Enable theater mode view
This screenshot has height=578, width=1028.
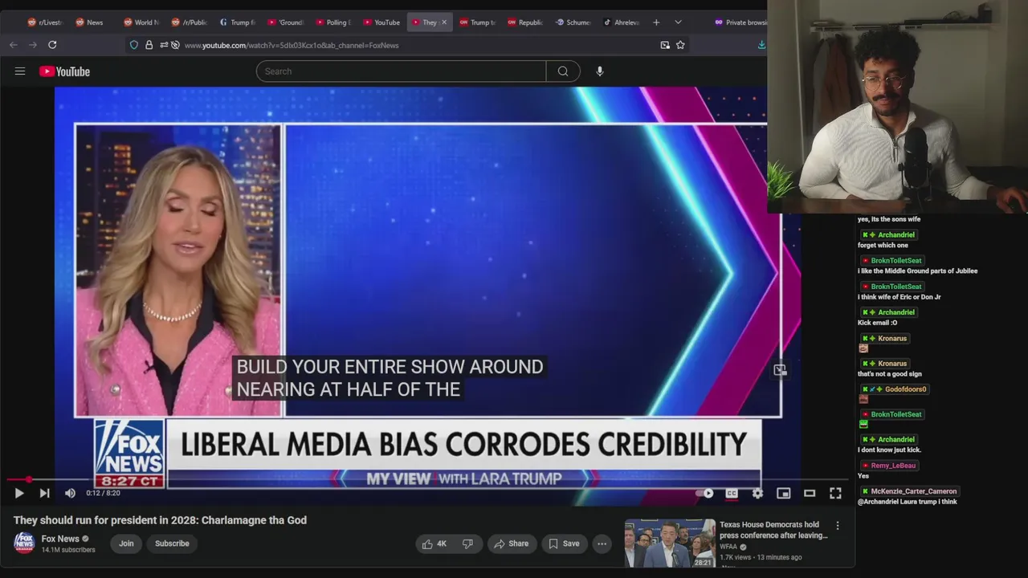(810, 493)
